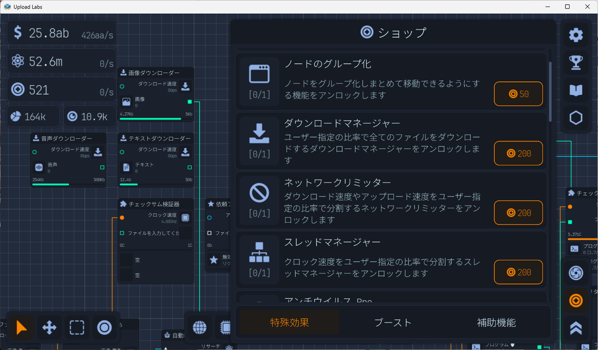Switch to the 特殊効果 tab
The image size is (598, 350).
(290, 323)
